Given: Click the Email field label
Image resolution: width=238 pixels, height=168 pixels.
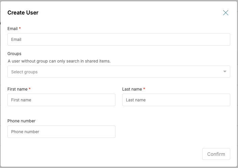Looking at the screenshot, I should click(x=12, y=29).
